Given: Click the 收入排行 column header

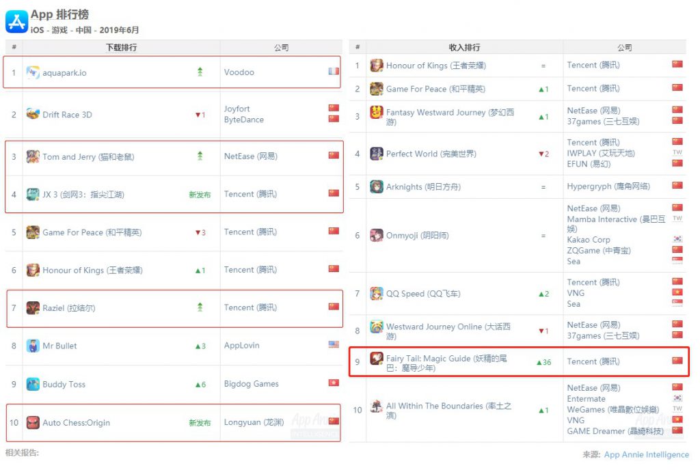Looking at the screenshot, I should tap(464, 47).
